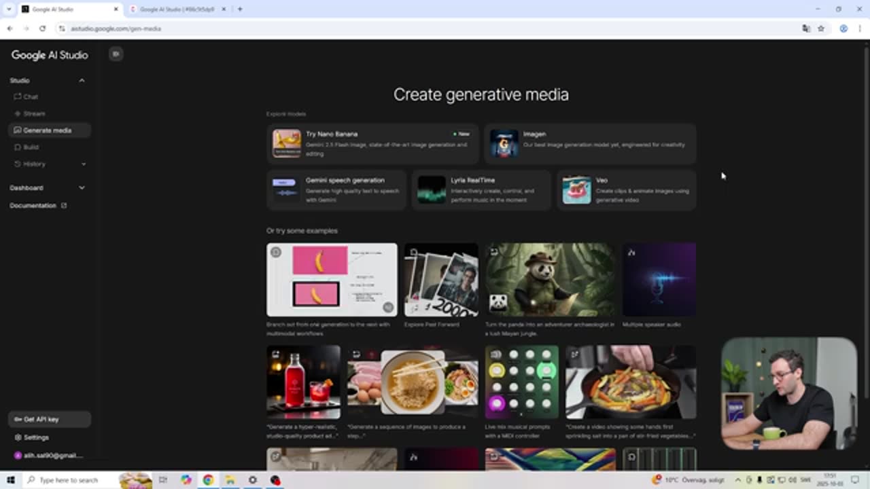Click the browser forward arrow
The height and width of the screenshot is (489, 870).
click(26, 29)
